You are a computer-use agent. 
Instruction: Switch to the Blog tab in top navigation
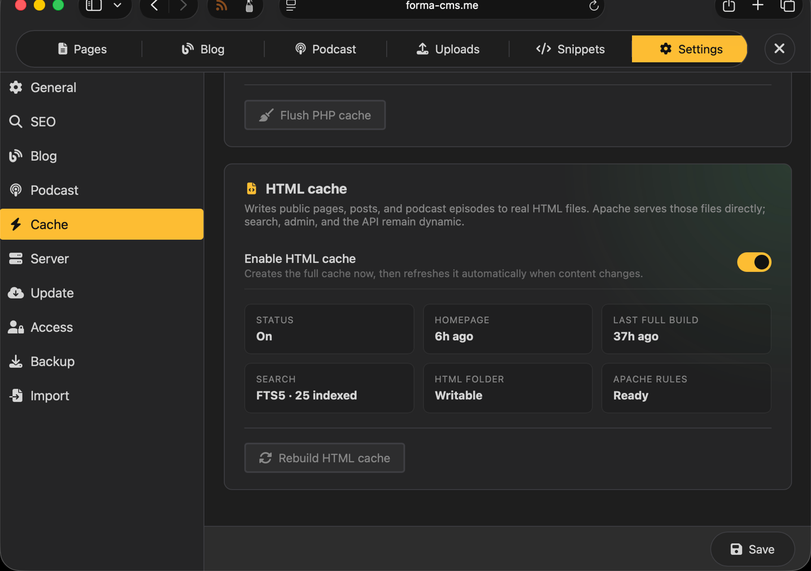coord(203,49)
